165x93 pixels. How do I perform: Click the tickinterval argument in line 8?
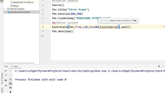[109, 27]
